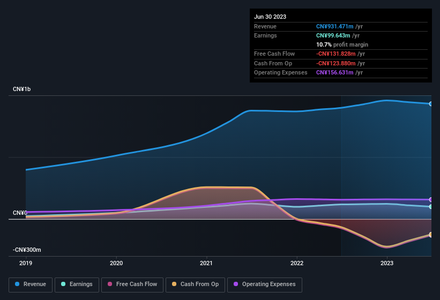This screenshot has width=440, height=300.
Task: Click the Cash From Op label in tooltip
Action: pos(273,63)
